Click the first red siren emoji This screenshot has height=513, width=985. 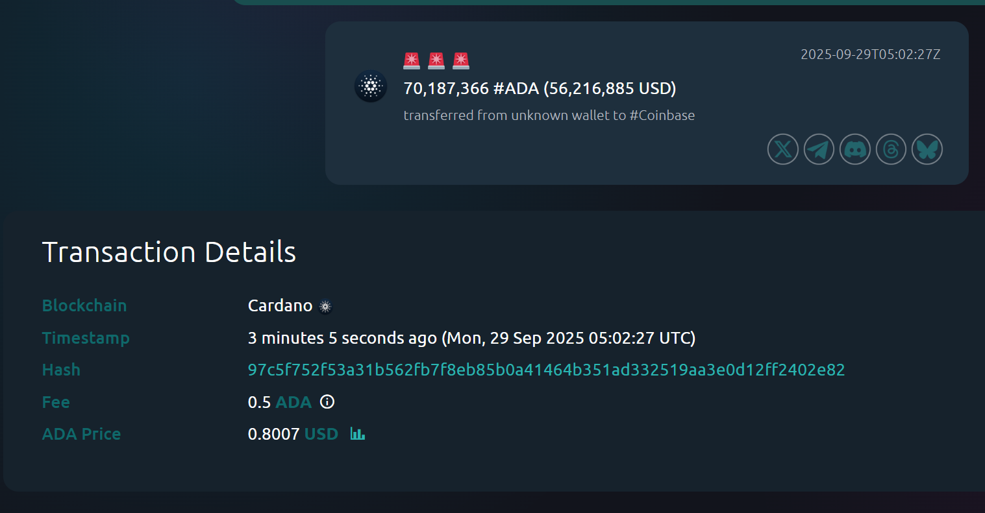(x=412, y=61)
